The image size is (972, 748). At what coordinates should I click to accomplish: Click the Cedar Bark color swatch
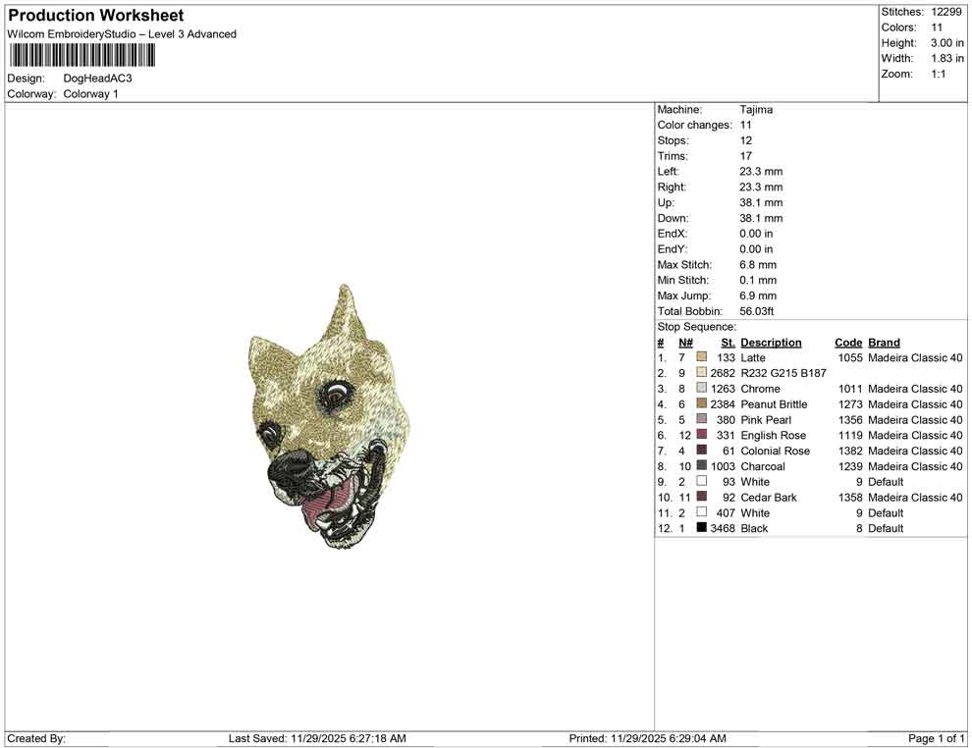tap(701, 497)
